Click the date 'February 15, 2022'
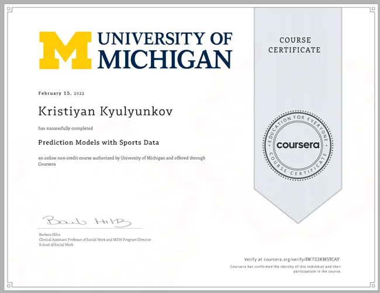 (61, 93)
